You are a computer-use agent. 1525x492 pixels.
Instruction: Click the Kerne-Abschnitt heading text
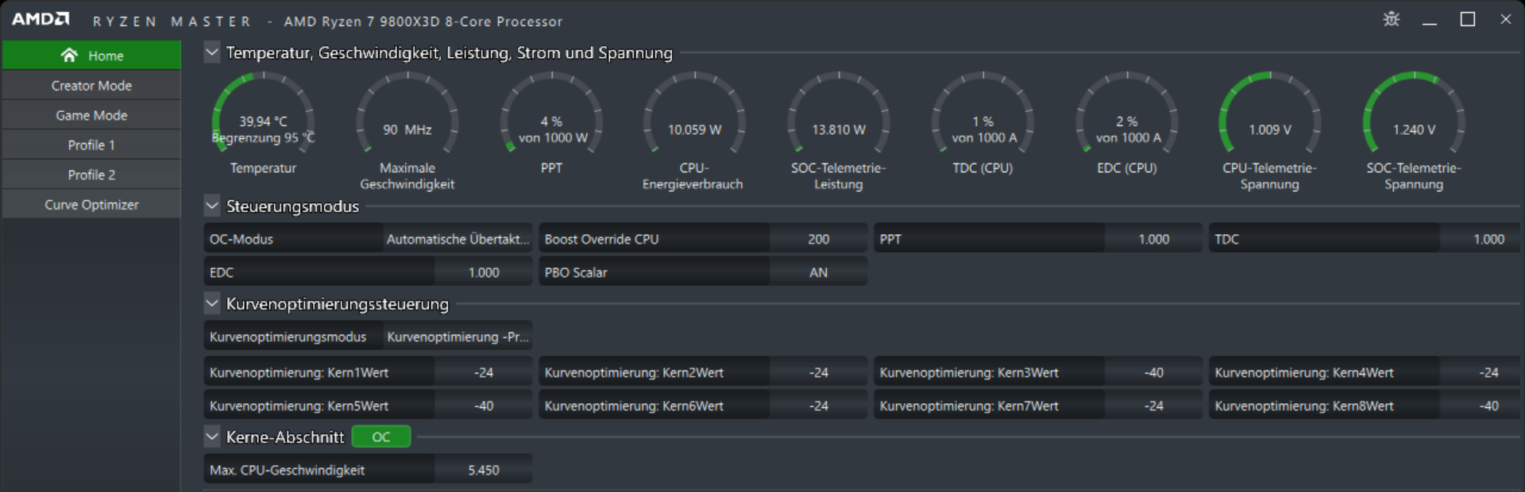[285, 437]
